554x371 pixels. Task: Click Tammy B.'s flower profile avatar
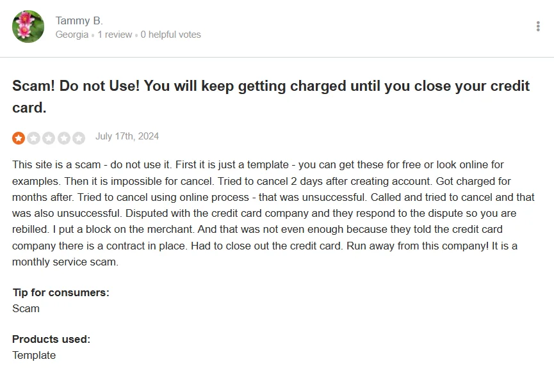28,26
